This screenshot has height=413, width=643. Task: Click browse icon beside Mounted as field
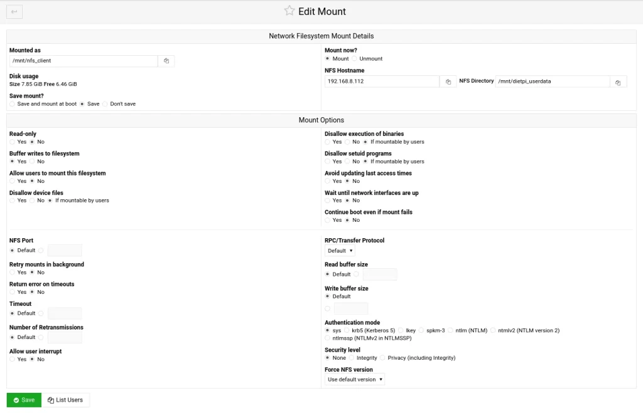166,61
